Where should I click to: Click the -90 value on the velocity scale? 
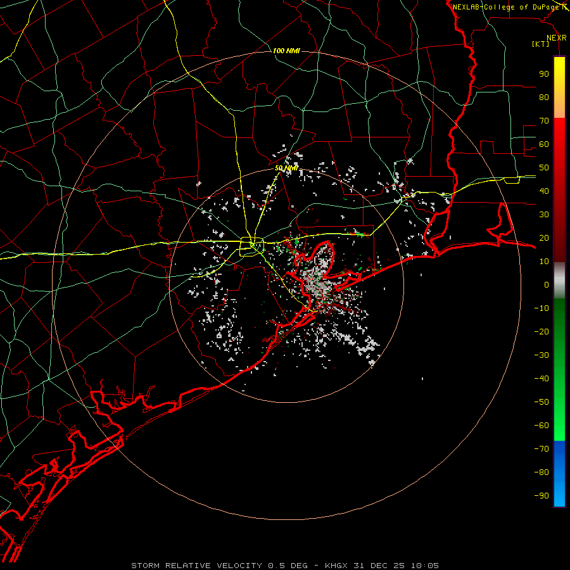click(x=541, y=496)
